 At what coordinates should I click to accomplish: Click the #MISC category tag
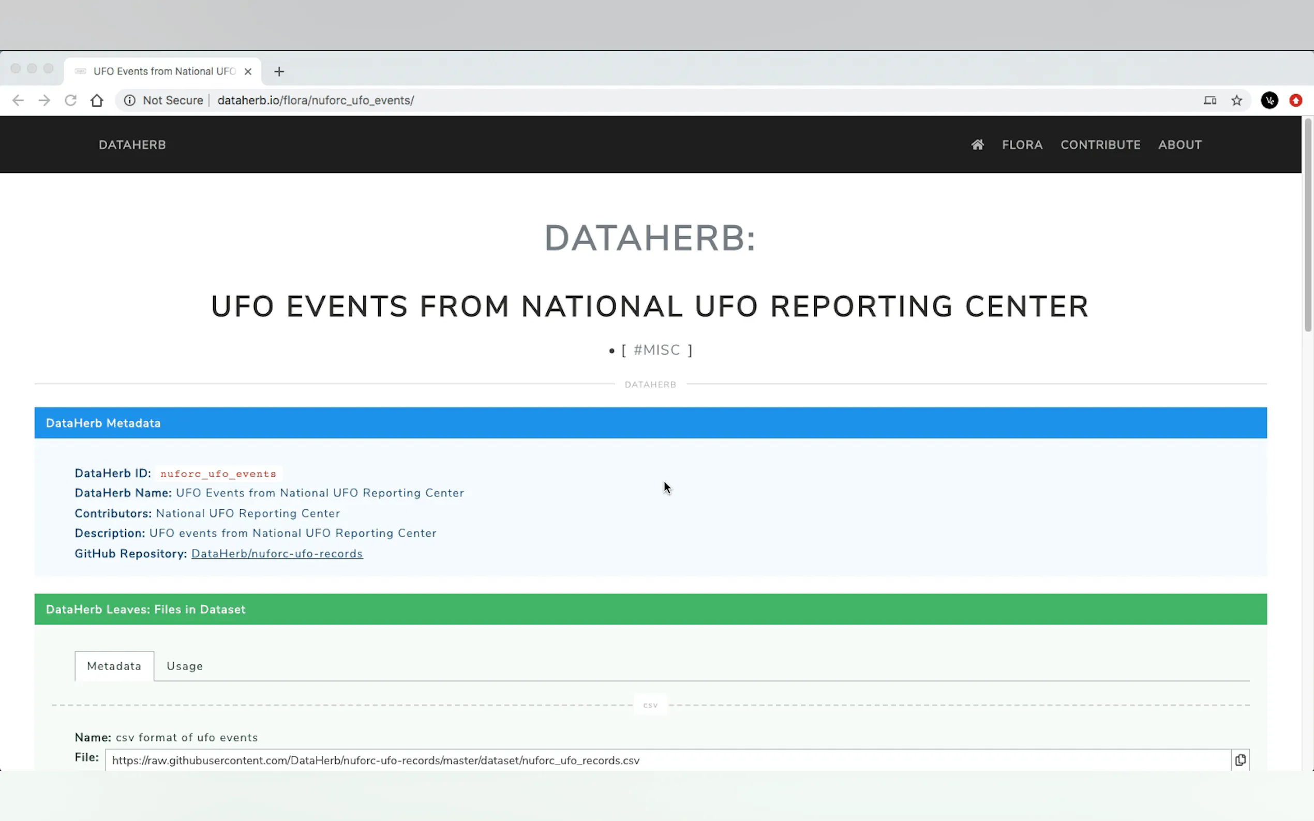pos(656,350)
